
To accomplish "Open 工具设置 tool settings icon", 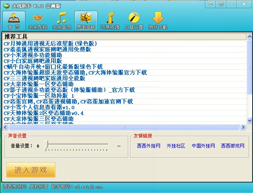I will click(134, 21).
